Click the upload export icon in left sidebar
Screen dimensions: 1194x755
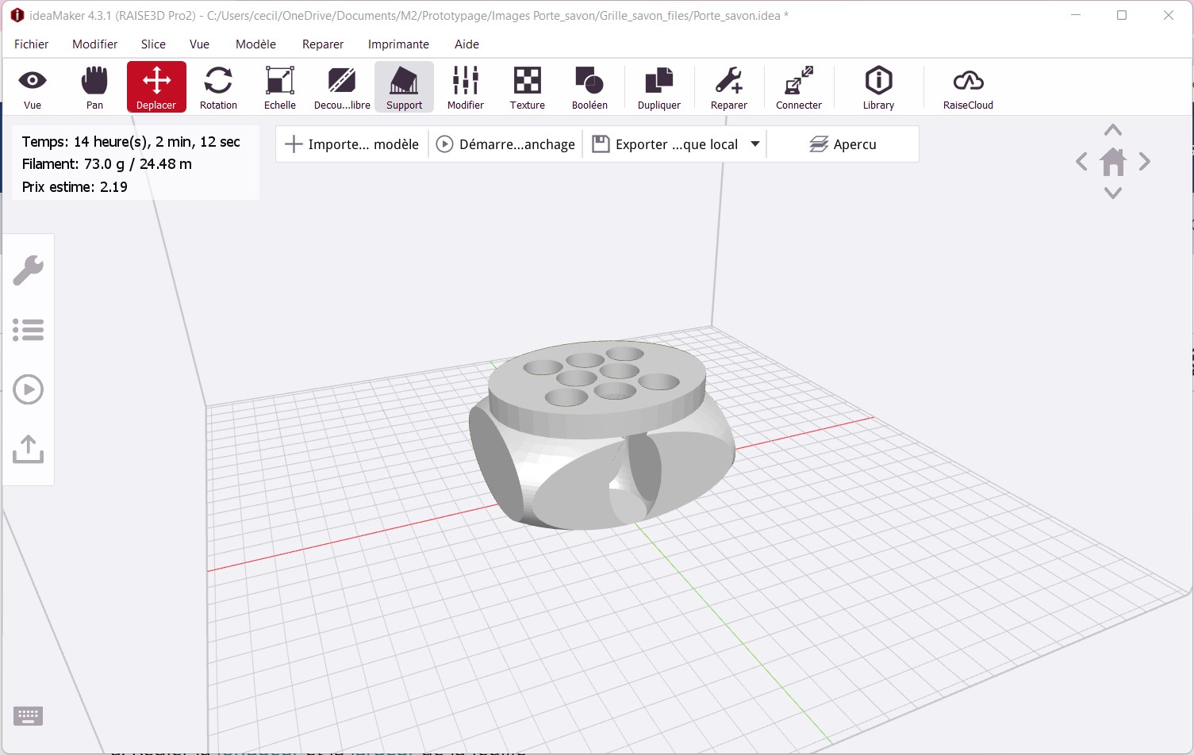(28, 449)
